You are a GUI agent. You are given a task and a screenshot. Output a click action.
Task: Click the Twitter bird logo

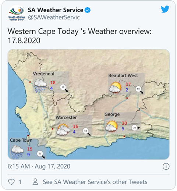click(165, 9)
